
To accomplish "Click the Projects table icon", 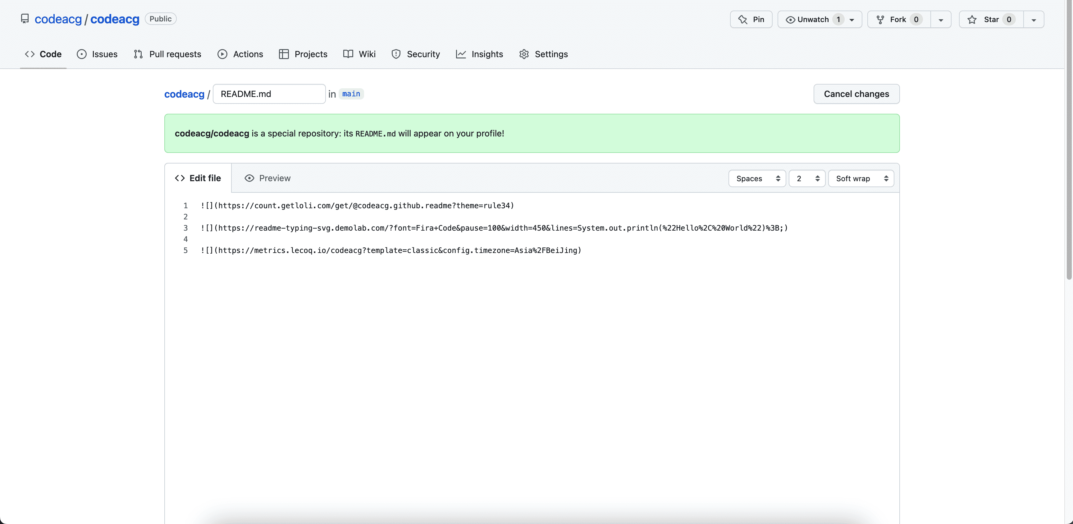I will pos(284,54).
